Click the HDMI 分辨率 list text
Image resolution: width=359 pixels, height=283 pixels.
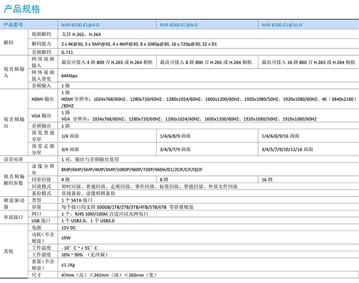(209, 102)
